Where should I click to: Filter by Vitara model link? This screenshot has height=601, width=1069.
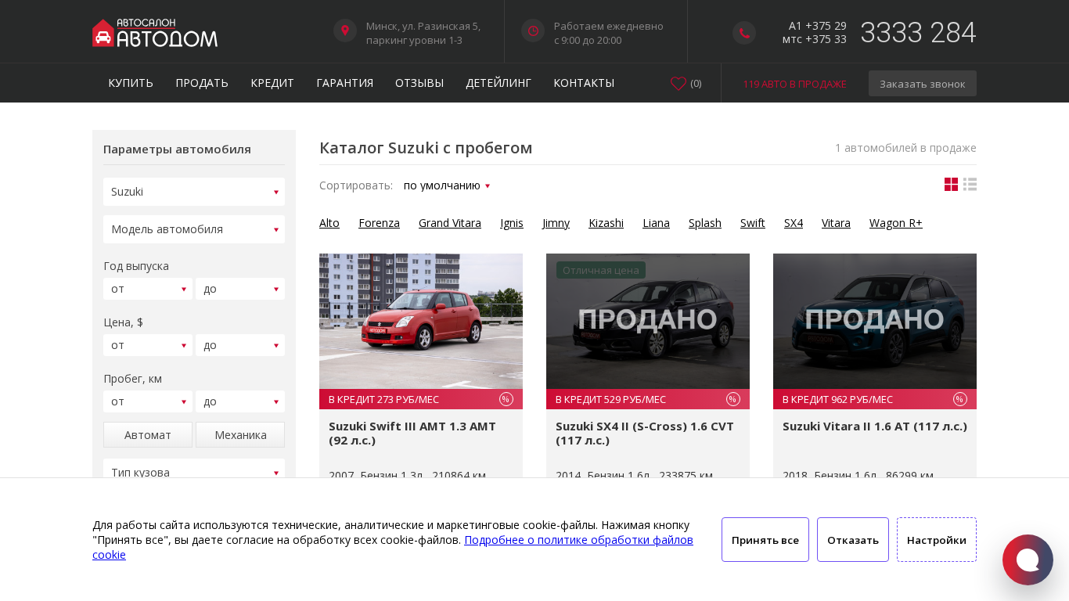pos(836,223)
